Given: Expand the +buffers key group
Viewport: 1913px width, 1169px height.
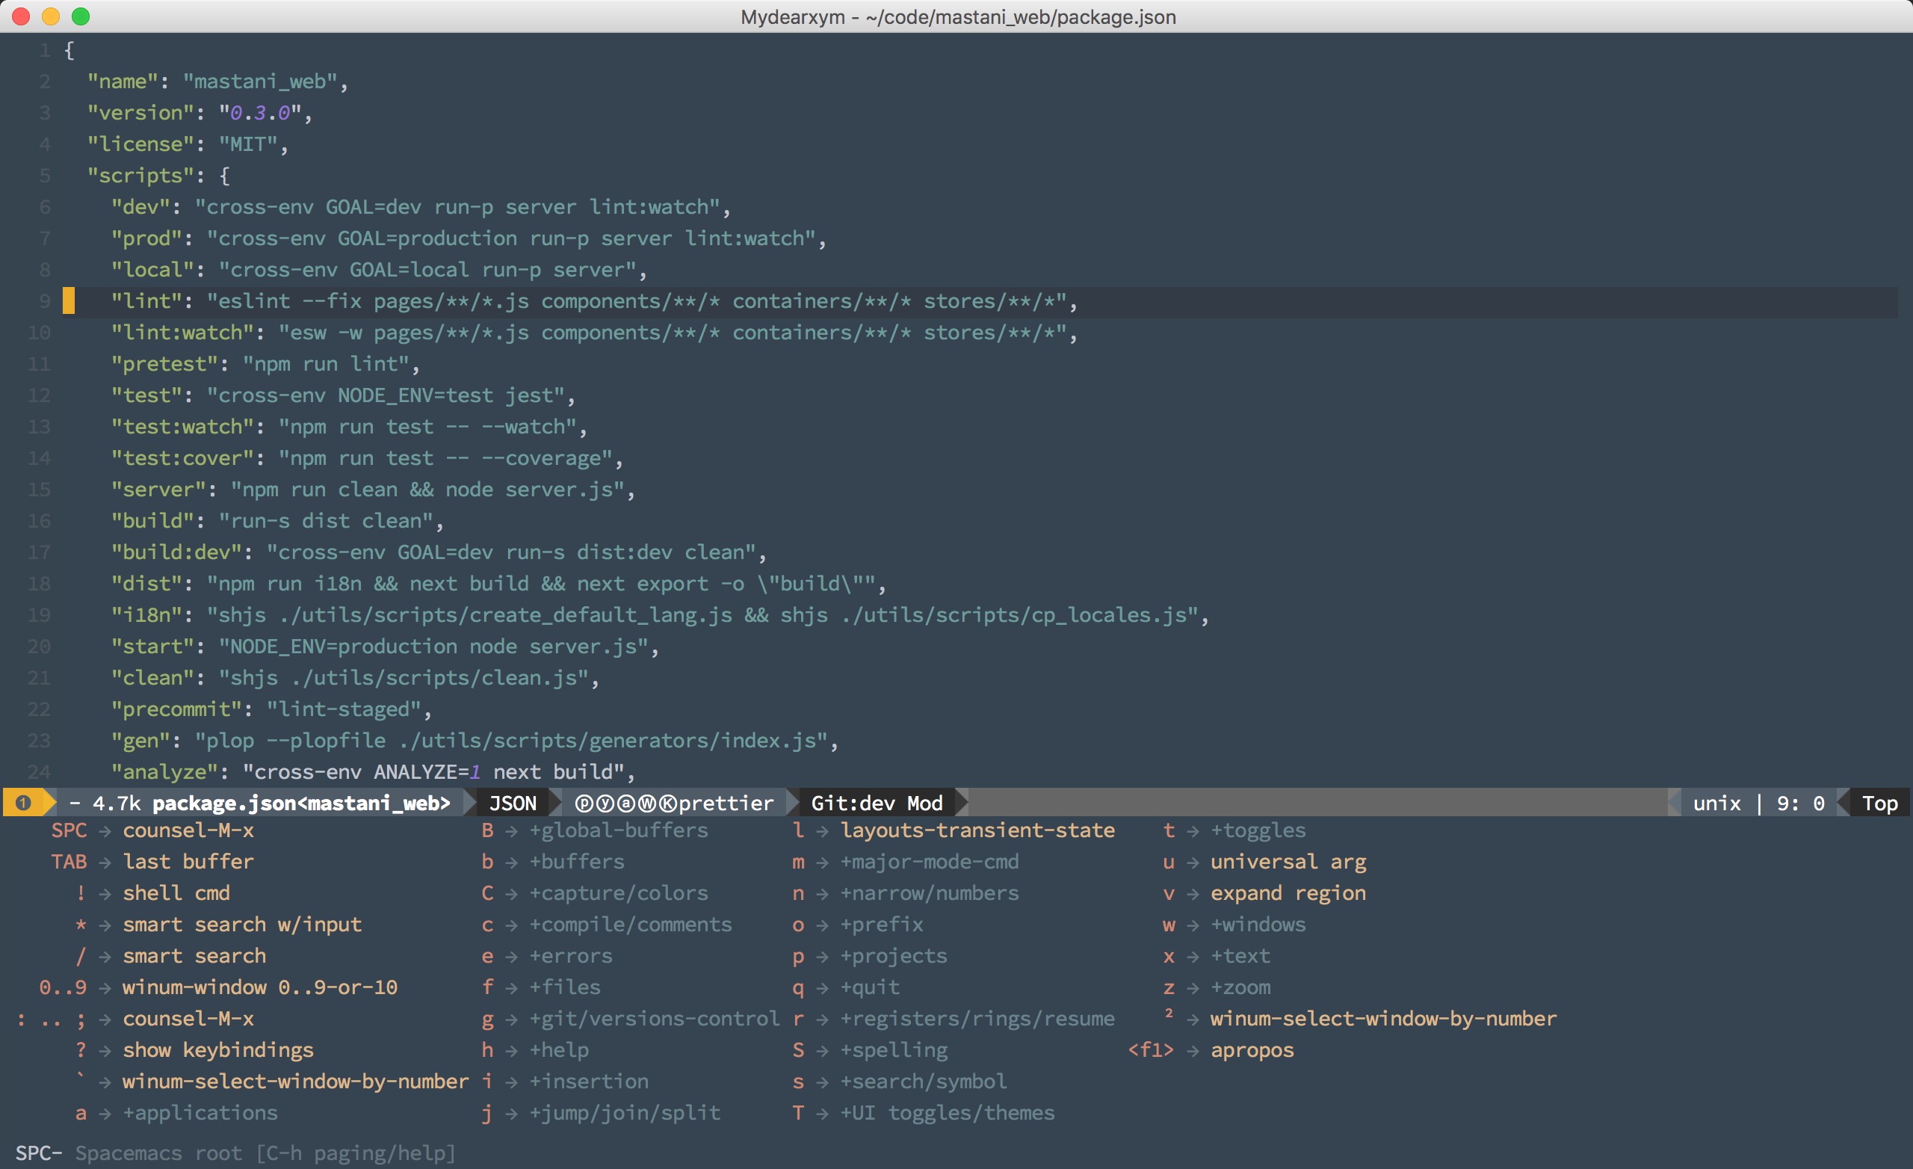Looking at the screenshot, I should 577,861.
